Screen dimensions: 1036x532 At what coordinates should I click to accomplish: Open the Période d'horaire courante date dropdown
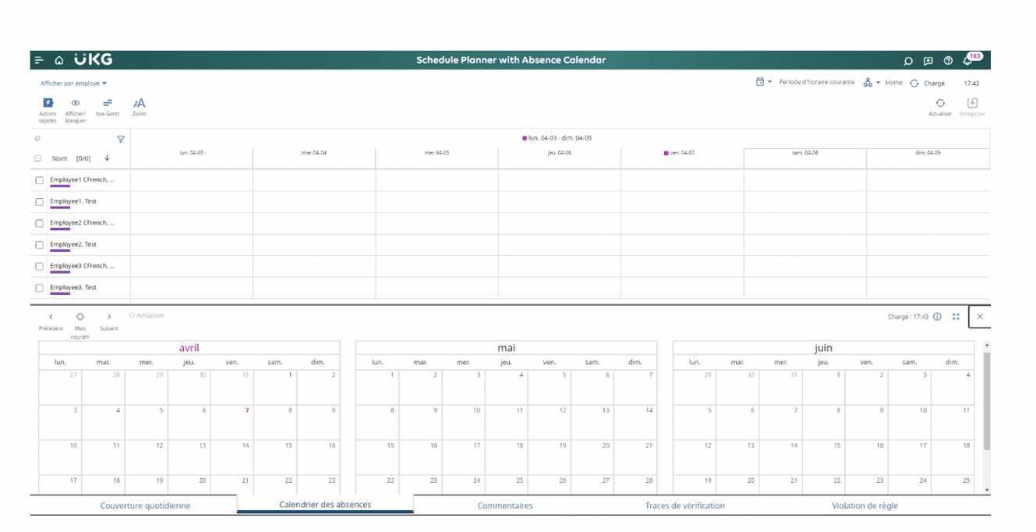pos(764,82)
